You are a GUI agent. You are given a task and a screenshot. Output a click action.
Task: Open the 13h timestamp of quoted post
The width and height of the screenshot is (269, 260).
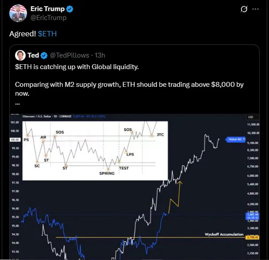click(99, 55)
